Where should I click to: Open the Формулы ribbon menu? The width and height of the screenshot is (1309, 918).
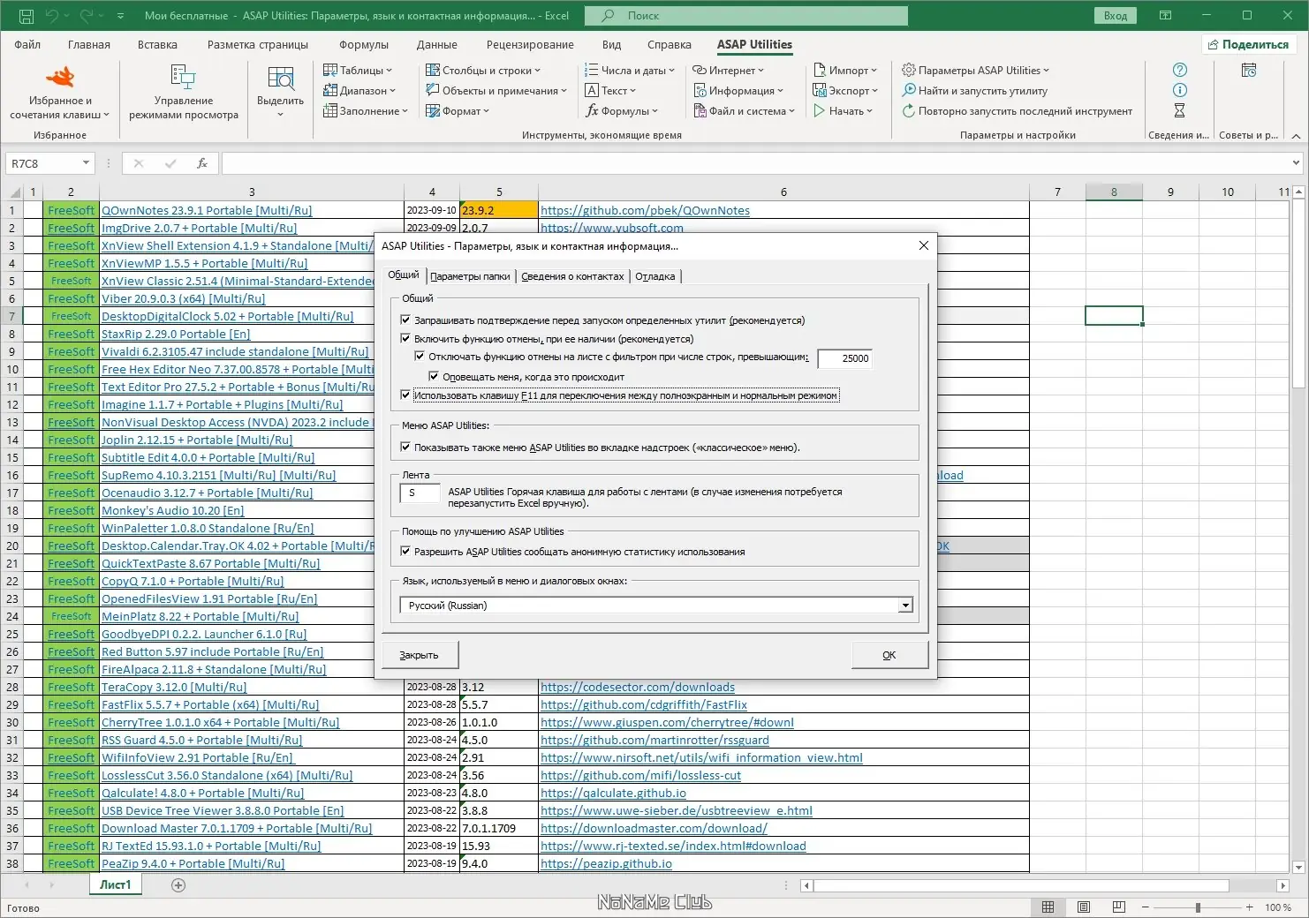pyautogui.click(x=622, y=111)
